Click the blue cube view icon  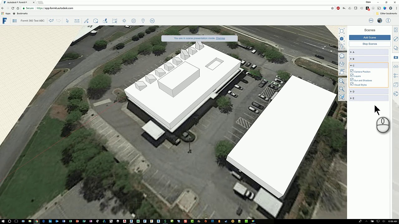click(x=342, y=39)
